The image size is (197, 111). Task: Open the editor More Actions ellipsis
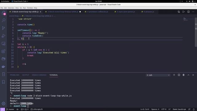pos(193,12)
